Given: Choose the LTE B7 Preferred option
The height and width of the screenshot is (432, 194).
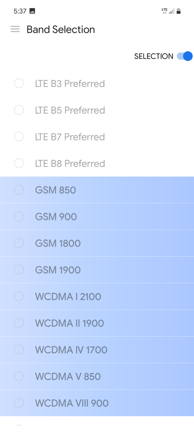Looking at the screenshot, I should tap(97, 137).
